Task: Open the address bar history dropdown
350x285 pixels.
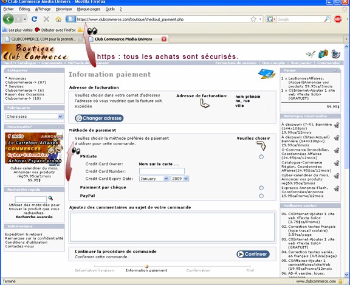Action: 260,19
